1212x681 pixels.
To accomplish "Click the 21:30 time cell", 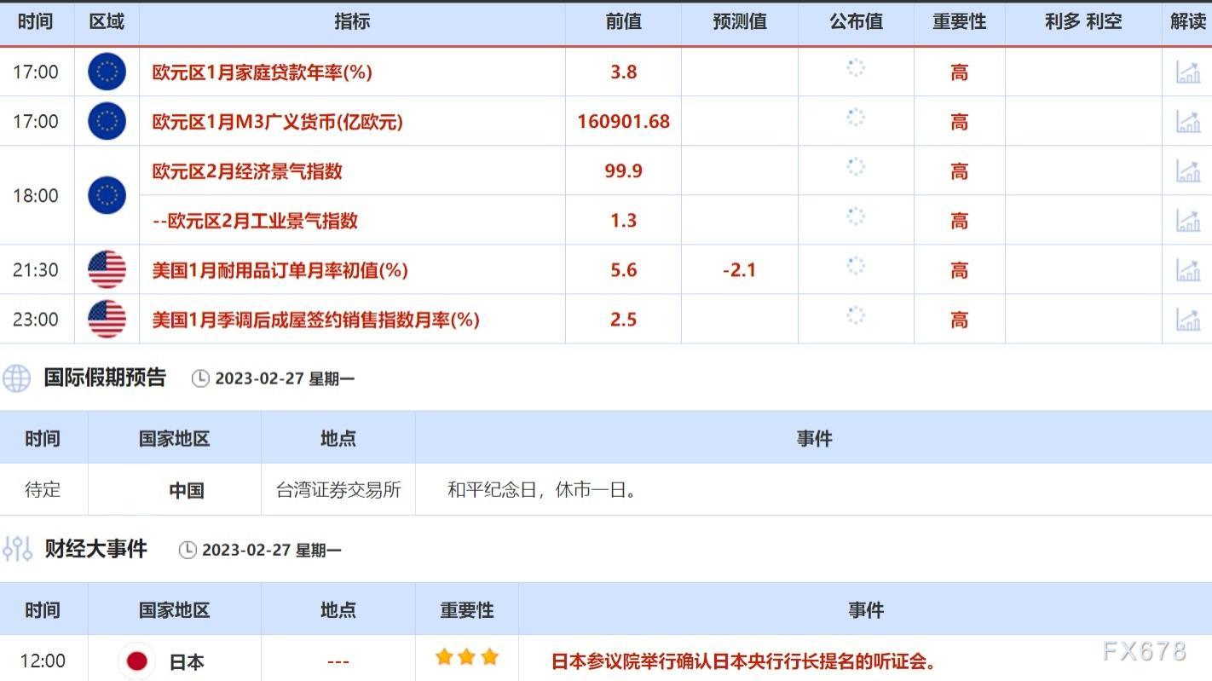I will click(x=36, y=270).
